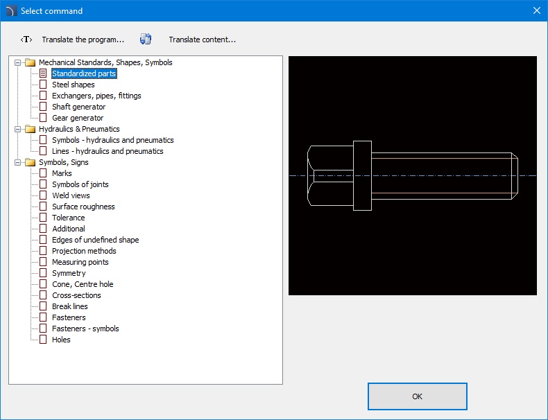Click the Hydraulics & Pneumatics folder icon
Image resolution: width=548 pixels, height=420 pixels.
(x=30, y=129)
